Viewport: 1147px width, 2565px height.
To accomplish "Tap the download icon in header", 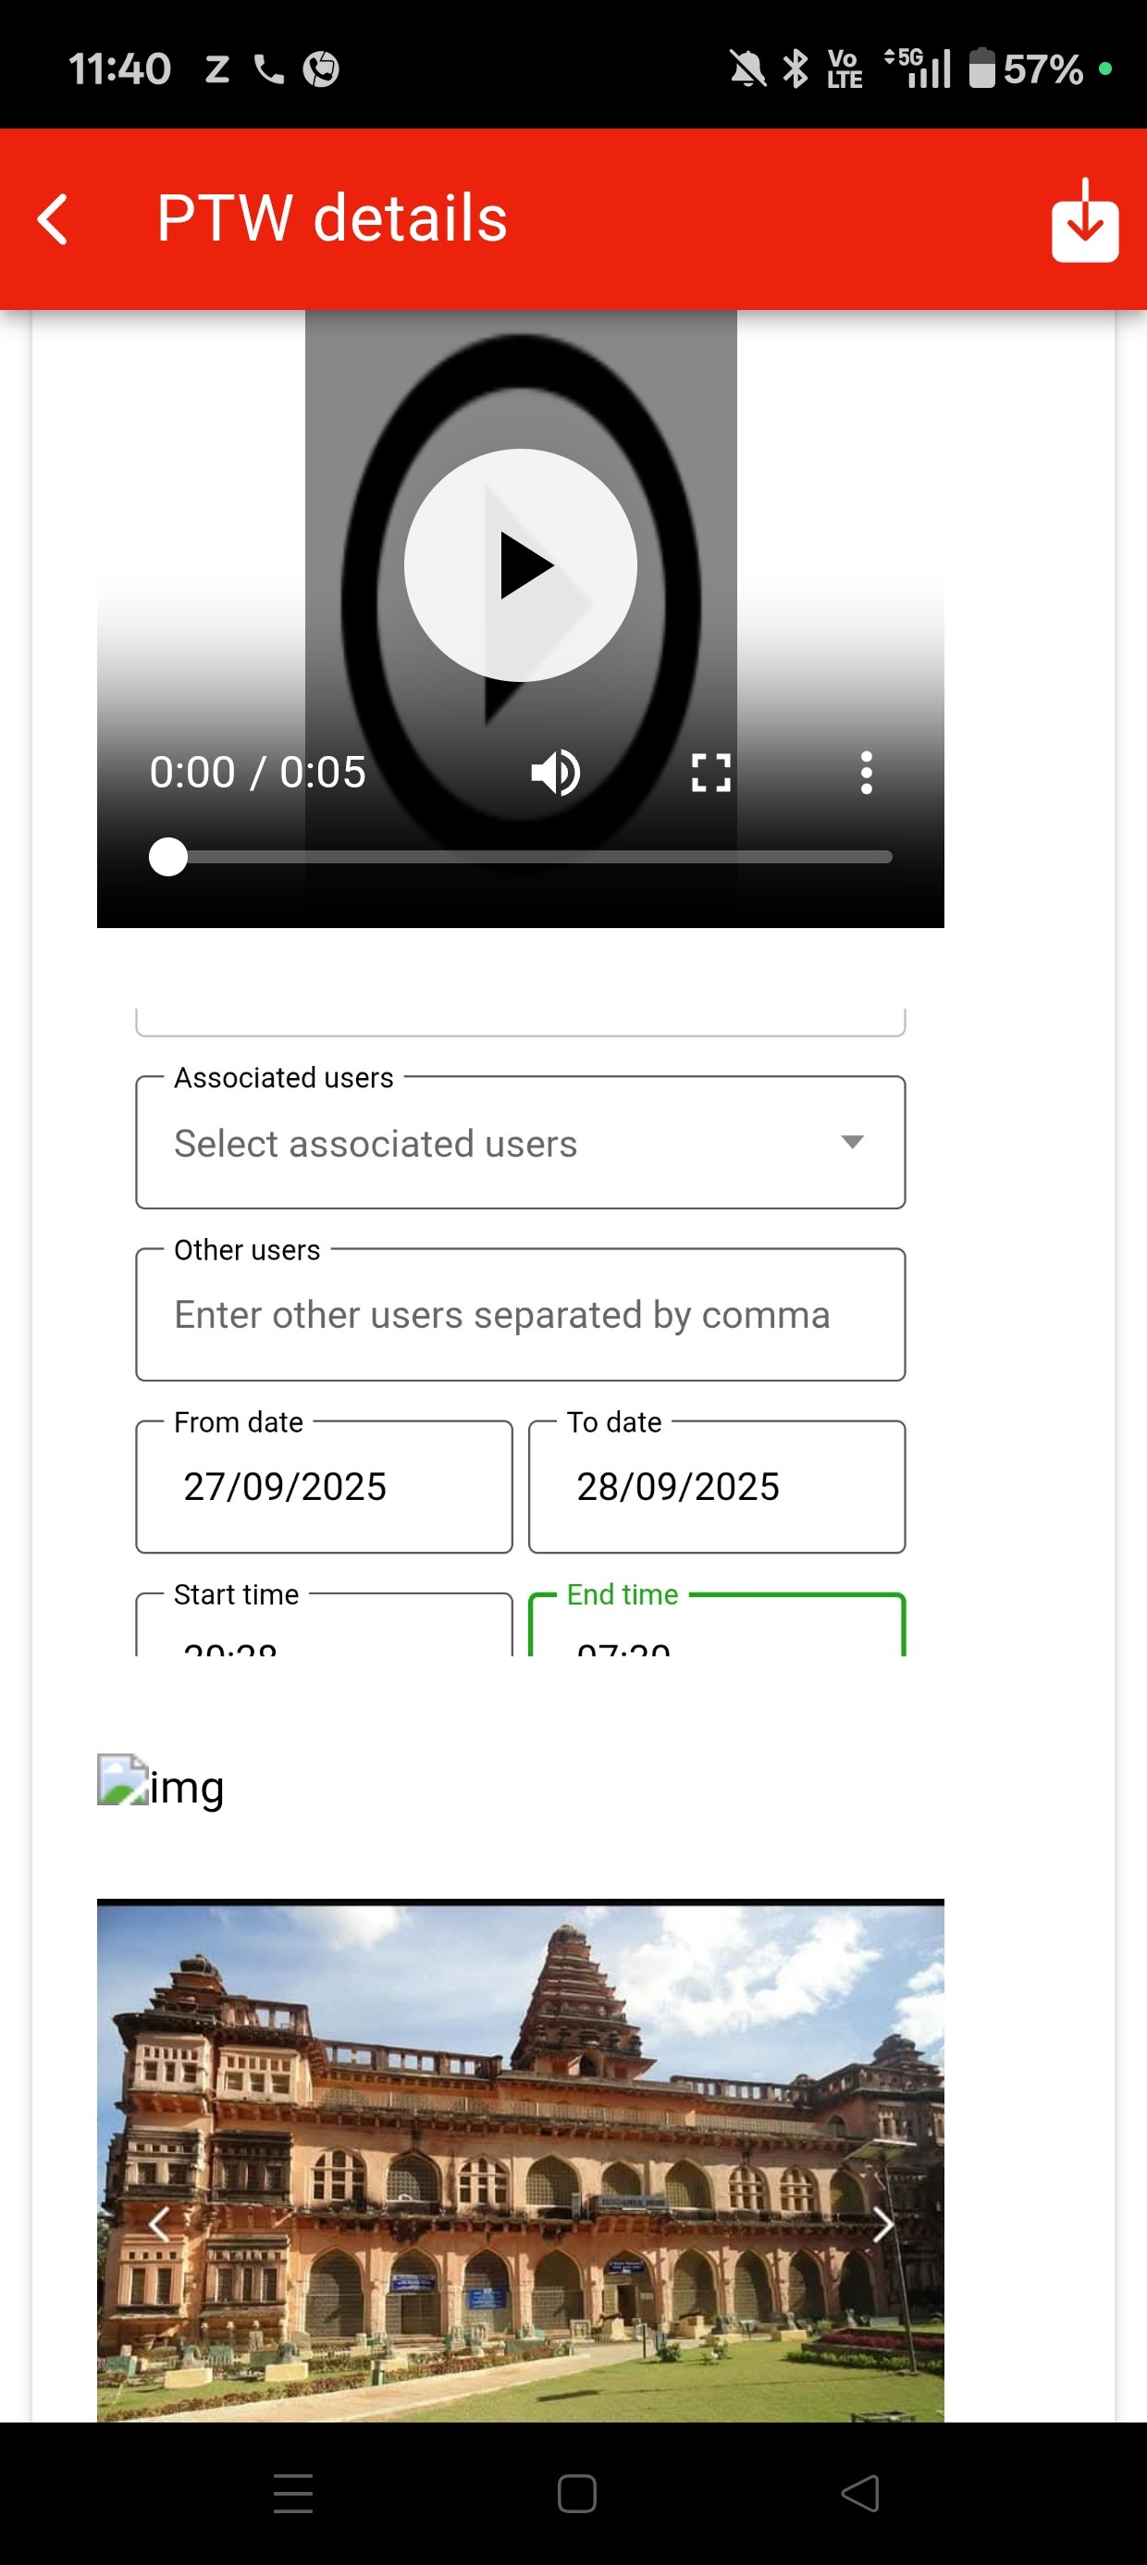I will [1084, 221].
